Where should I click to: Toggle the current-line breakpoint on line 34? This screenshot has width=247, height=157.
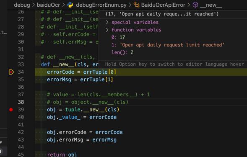pos(11,72)
